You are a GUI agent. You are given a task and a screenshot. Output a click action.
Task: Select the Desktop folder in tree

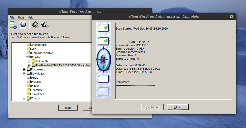click(x=36, y=57)
